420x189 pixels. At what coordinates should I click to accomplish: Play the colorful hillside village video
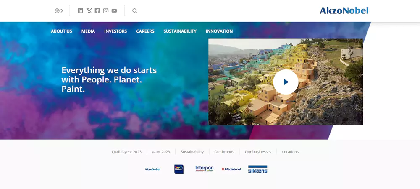286,82
